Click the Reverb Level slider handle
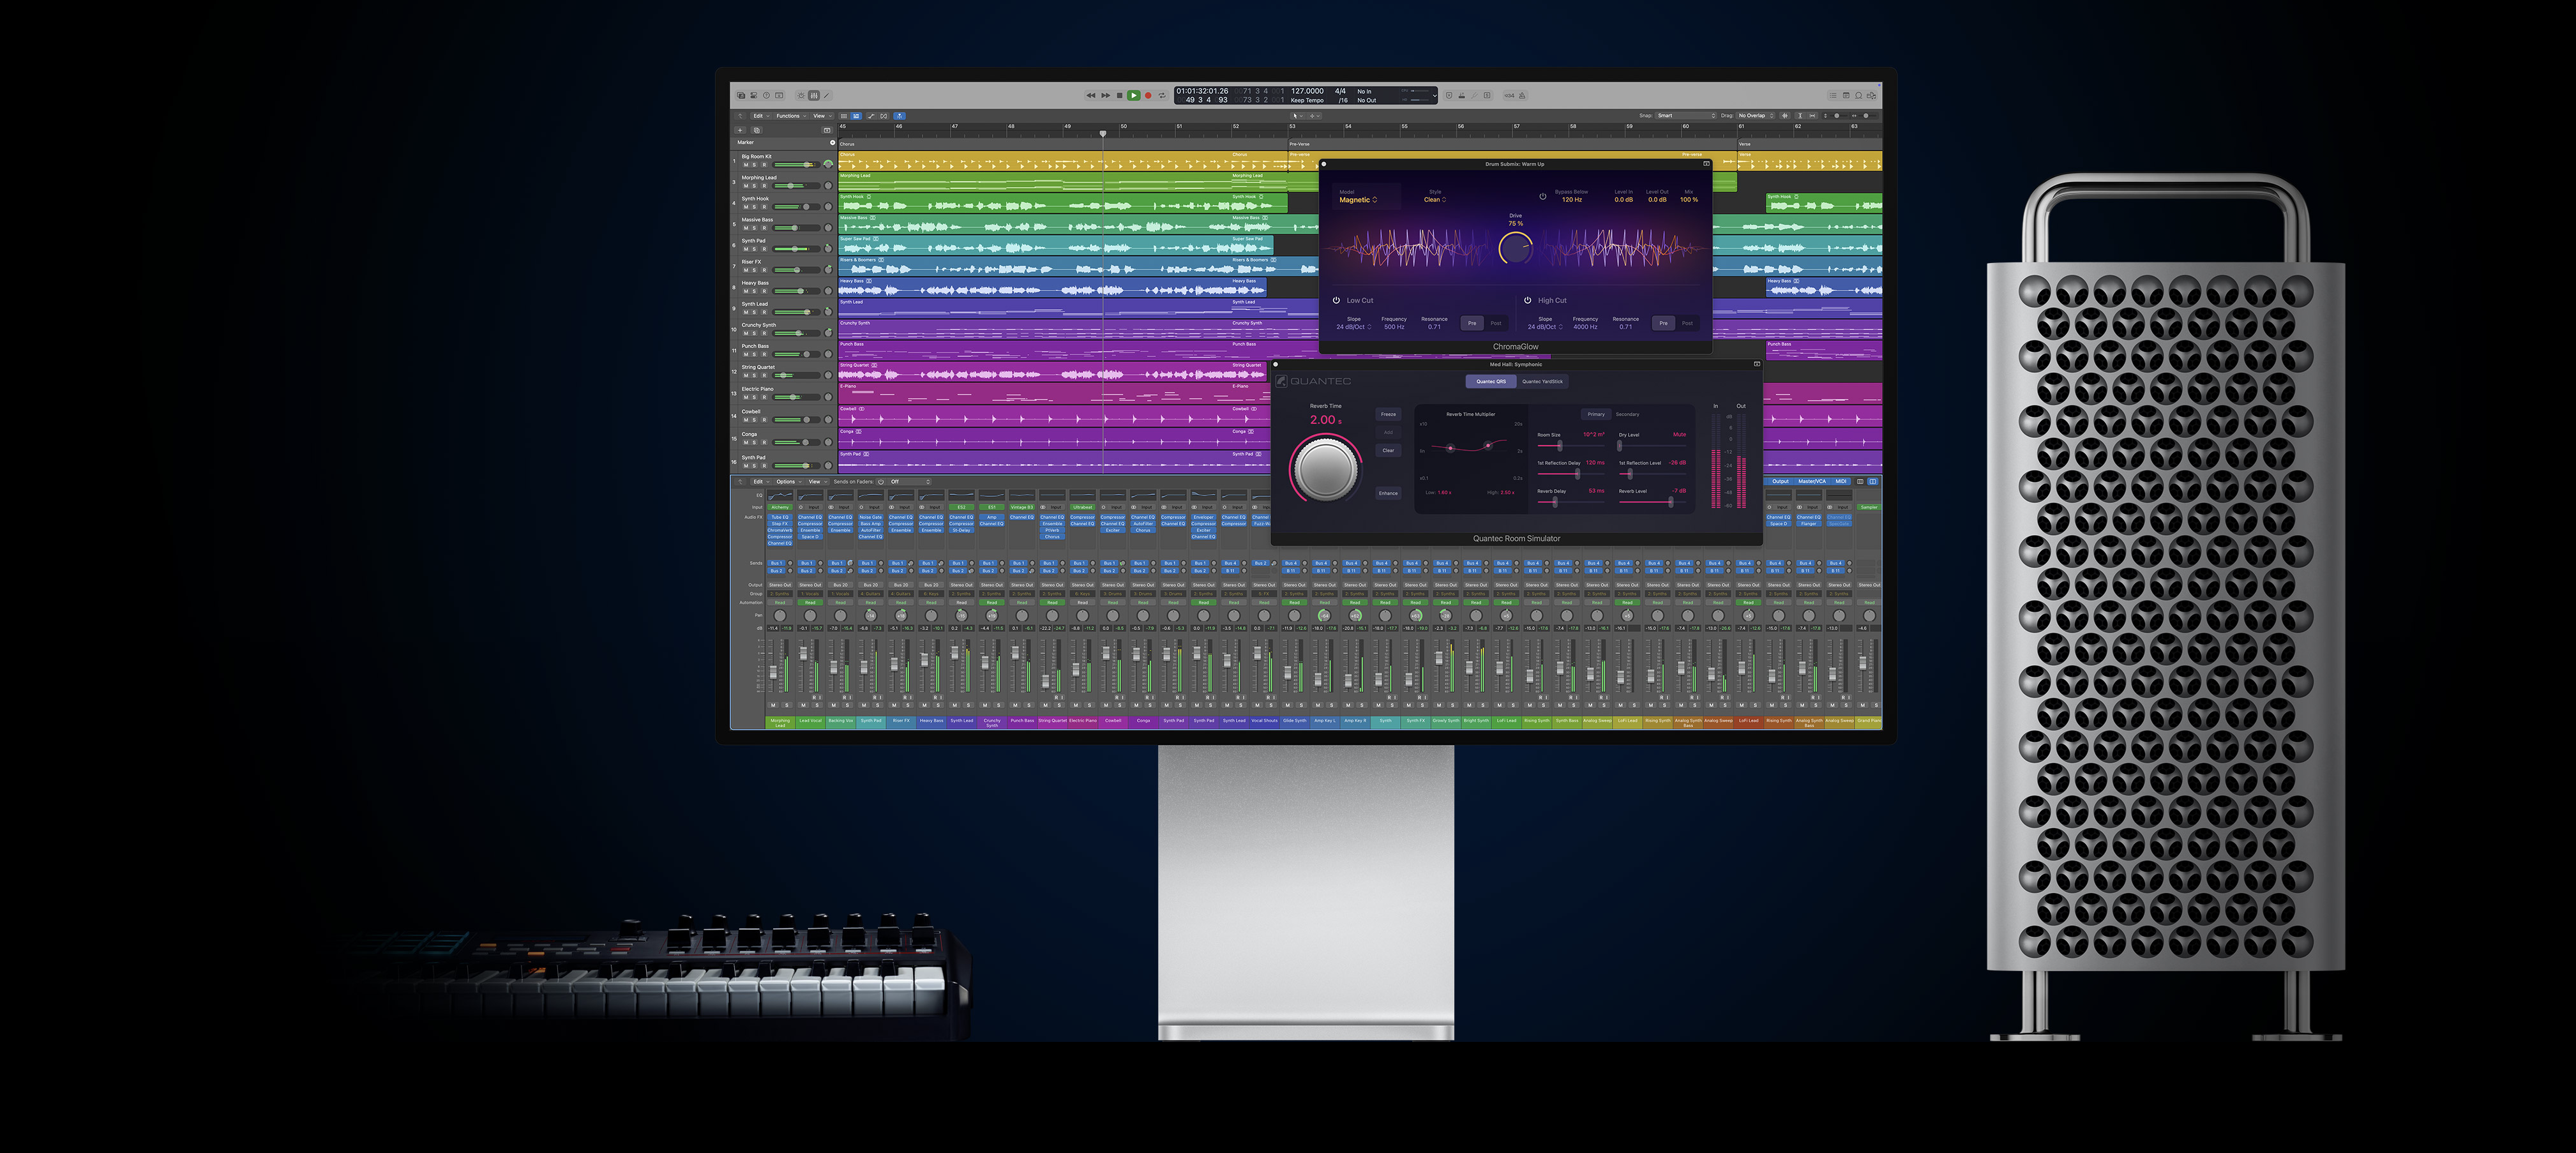This screenshot has width=2576, height=1153. (1670, 502)
